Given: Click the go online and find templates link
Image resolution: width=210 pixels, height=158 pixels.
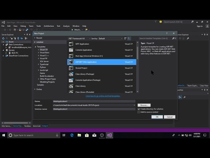Looking at the screenshot, I should (103, 96).
